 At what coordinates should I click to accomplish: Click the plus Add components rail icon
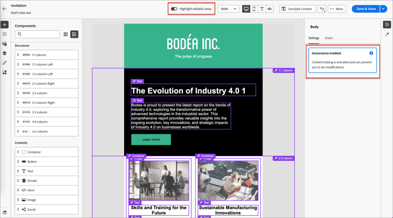pyautogui.click(x=5, y=25)
